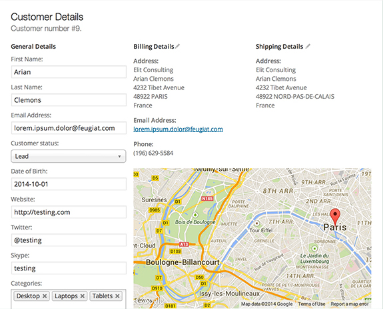
Task: Edit shipping details with the pencil icon
Action: click(308, 46)
